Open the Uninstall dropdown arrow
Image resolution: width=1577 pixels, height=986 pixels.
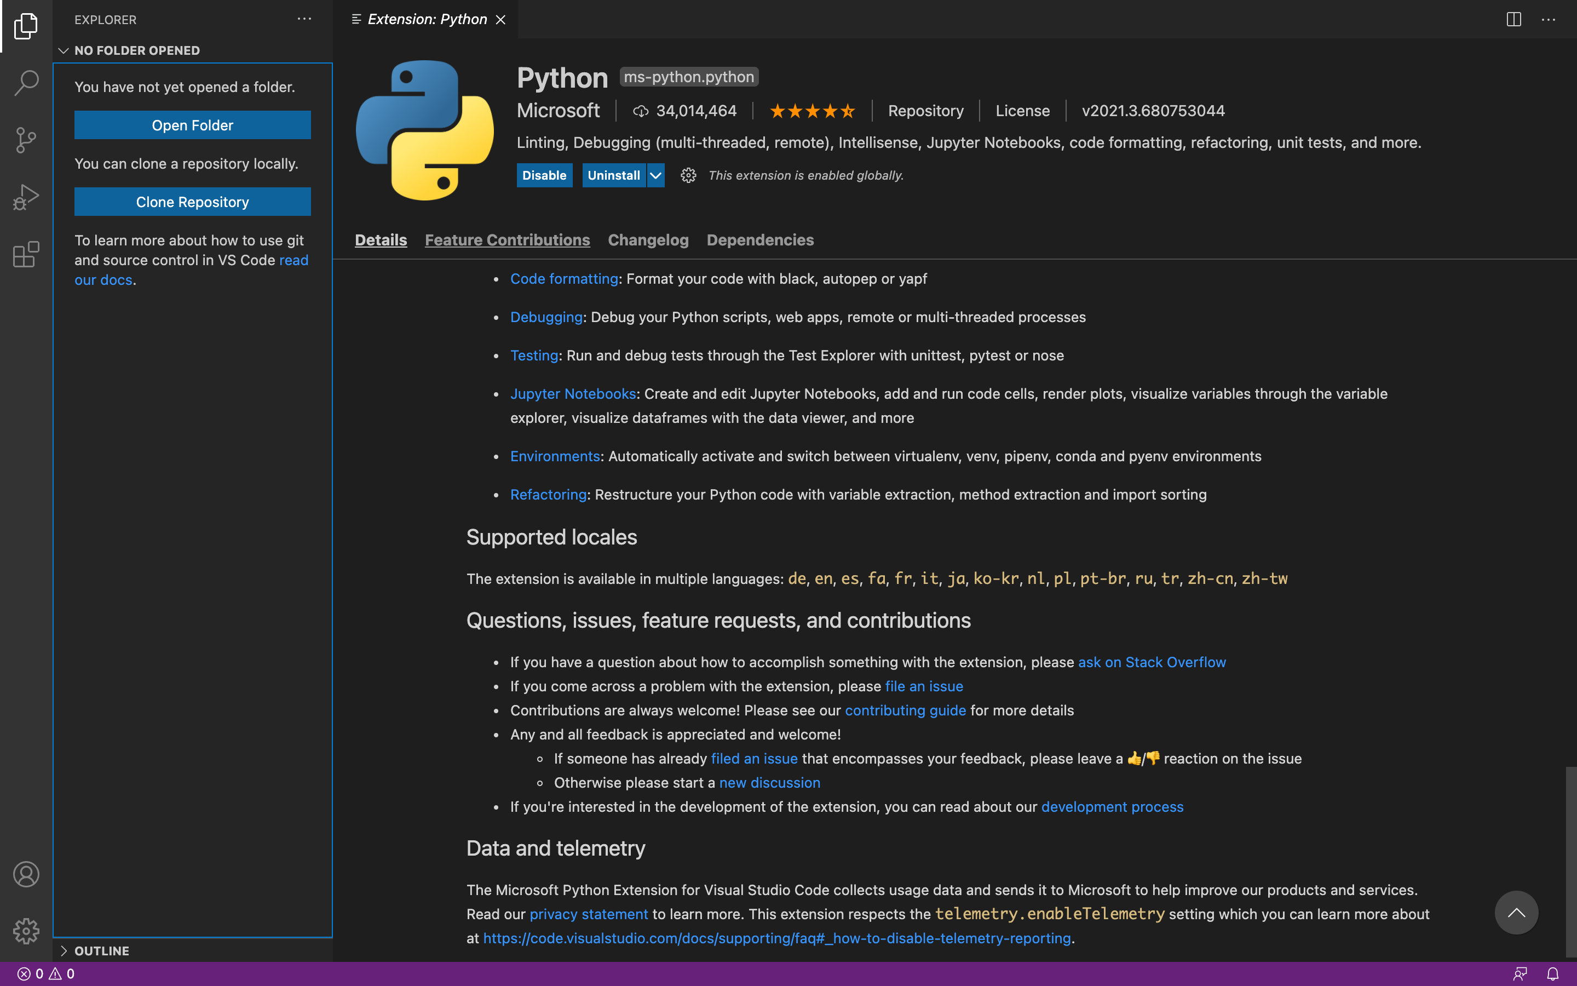click(655, 175)
